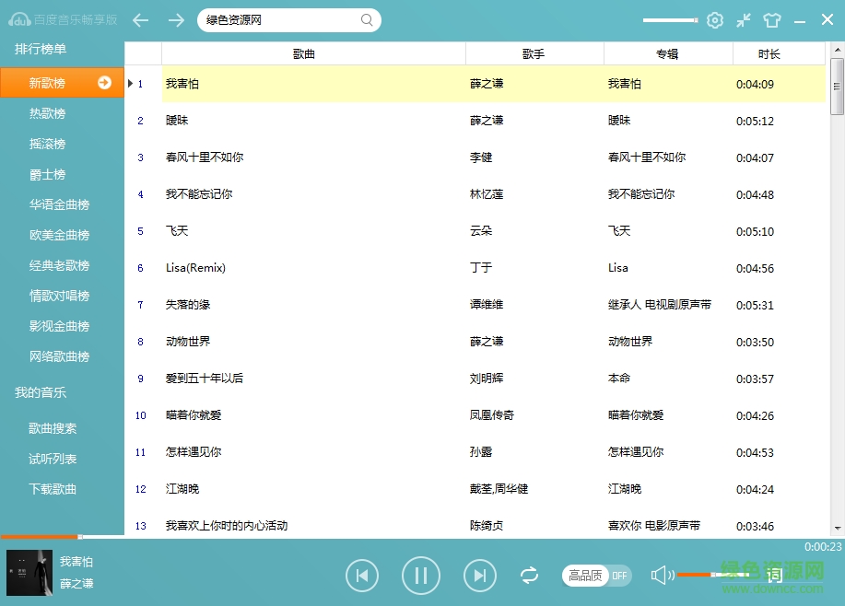This screenshot has width=845, height=606.
Task: Click the lyrics 词 icon in player bar
Action: click(774, 575)
